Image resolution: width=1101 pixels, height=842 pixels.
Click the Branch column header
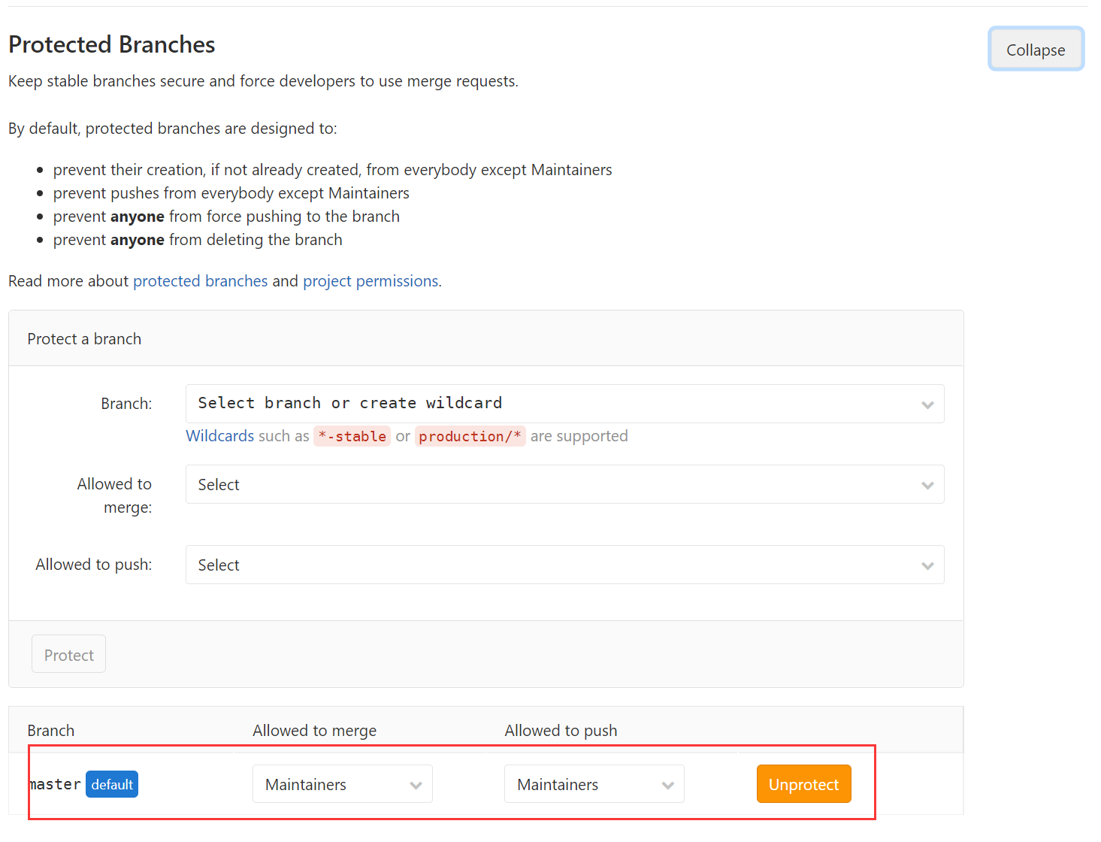tap(51, 731)
